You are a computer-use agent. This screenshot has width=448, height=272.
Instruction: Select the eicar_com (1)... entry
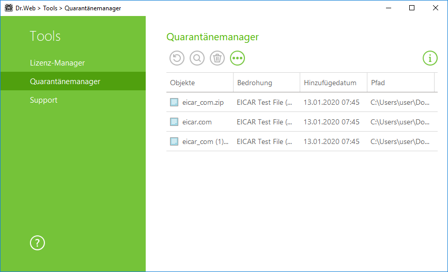tap(302, 141)
